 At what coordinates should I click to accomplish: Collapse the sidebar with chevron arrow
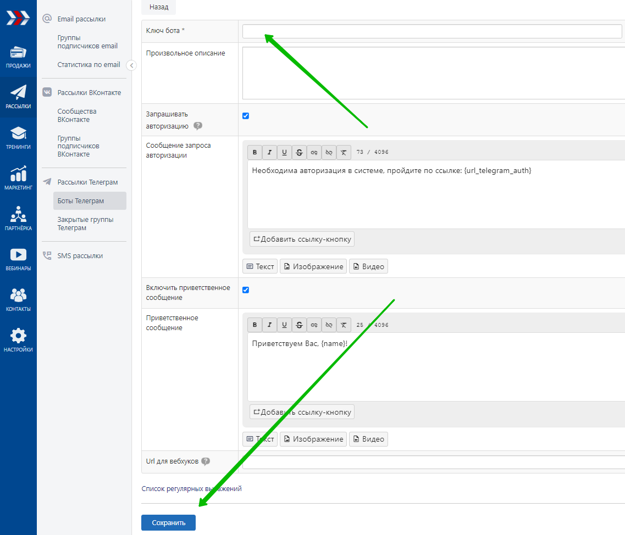point(131,66)
